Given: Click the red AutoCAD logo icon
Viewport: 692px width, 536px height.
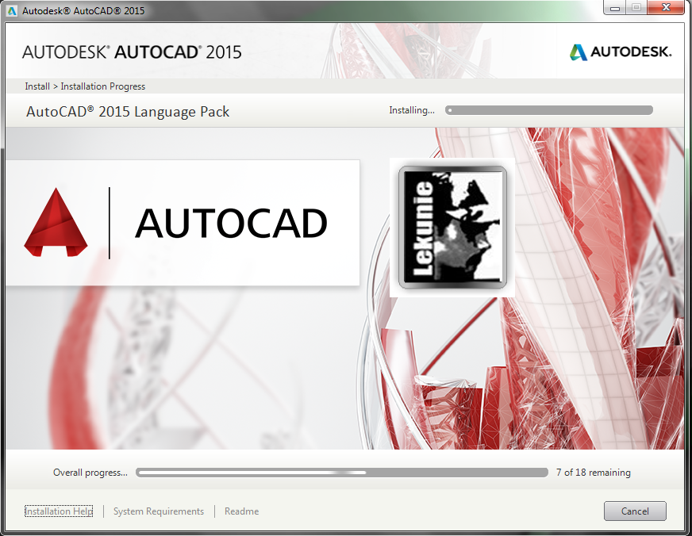Looking at the screenshot, I should coord(56,222).
